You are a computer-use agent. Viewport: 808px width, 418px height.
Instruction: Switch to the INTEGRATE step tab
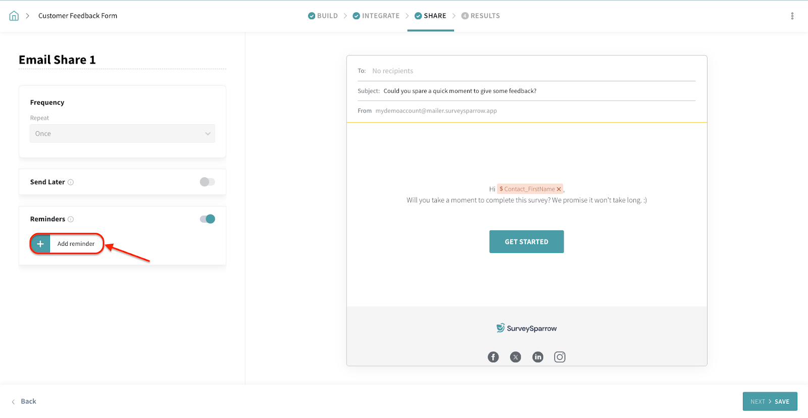click(376, 16)
